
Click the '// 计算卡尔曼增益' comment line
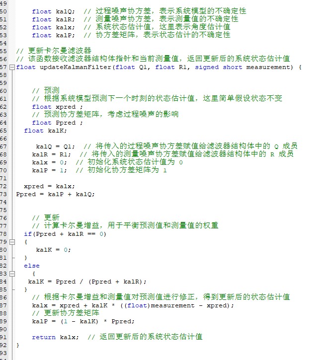(125, 226)
